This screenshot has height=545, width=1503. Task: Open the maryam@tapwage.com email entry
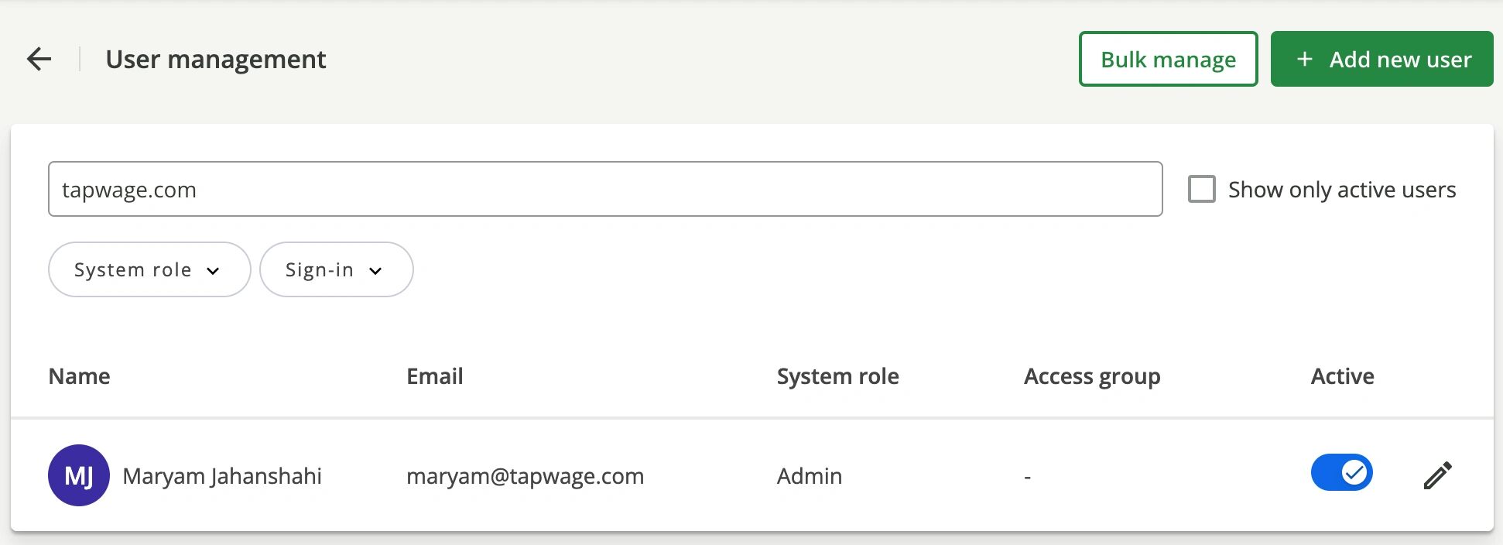tap(525, 476)
